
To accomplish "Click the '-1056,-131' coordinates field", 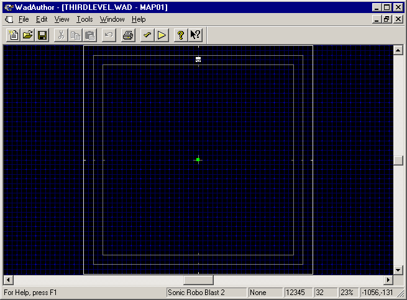I will pos(378,293).
